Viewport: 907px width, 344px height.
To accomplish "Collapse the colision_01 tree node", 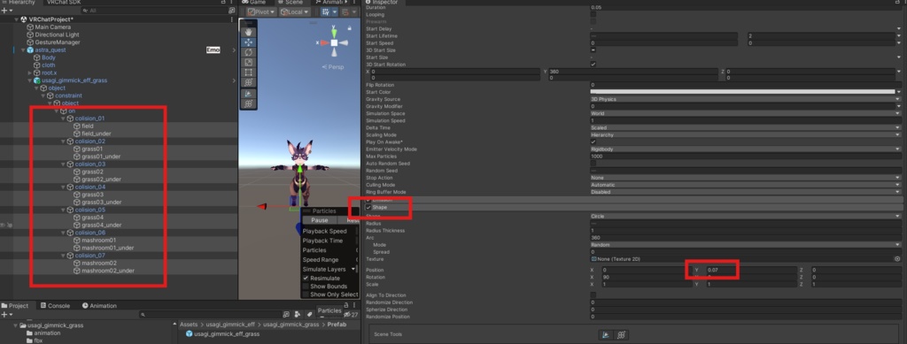I will pos(64,118).
